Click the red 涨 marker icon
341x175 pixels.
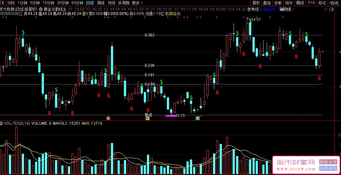108,118
